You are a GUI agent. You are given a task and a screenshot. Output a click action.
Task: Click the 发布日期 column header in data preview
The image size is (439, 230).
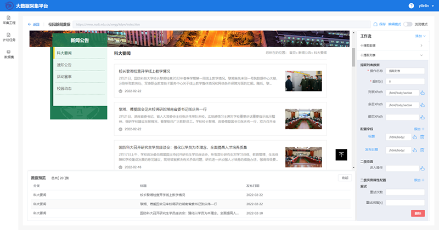pos(253,186)
